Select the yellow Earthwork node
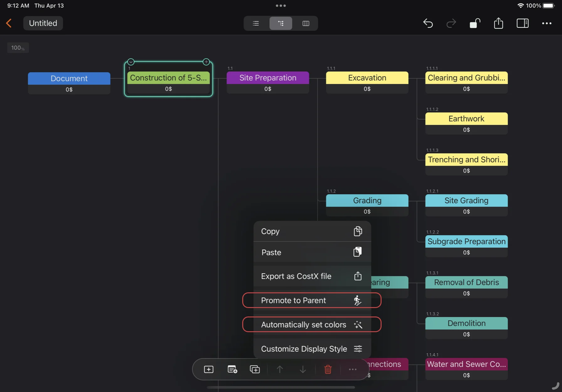The image size is (562, 392). [x=466, y=119]
